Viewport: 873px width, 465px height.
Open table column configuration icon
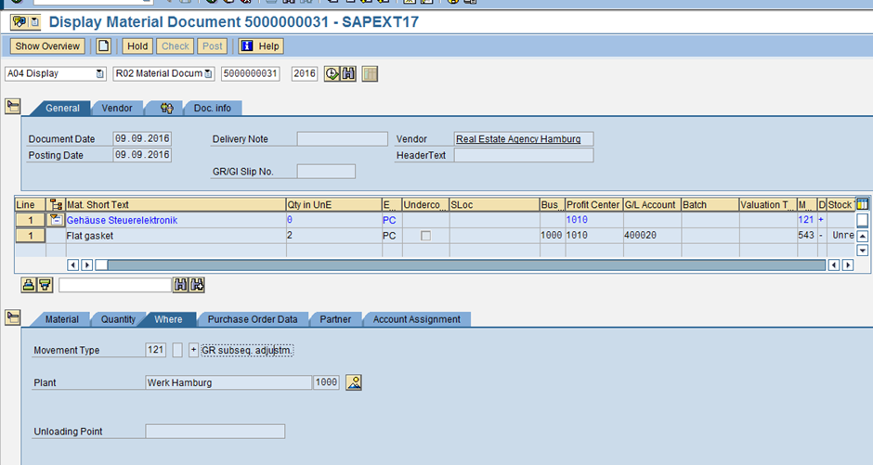point(862,204)
